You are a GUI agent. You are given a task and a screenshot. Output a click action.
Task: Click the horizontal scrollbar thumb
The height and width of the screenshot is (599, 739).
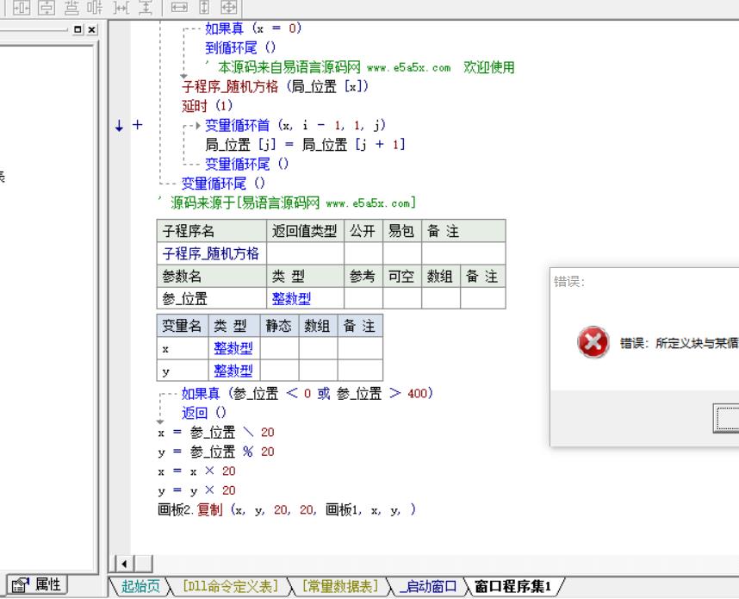[144, 564]
